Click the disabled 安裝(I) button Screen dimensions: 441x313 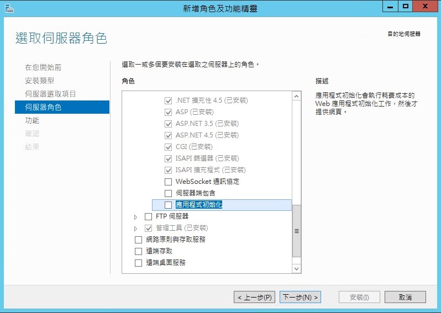359,297
